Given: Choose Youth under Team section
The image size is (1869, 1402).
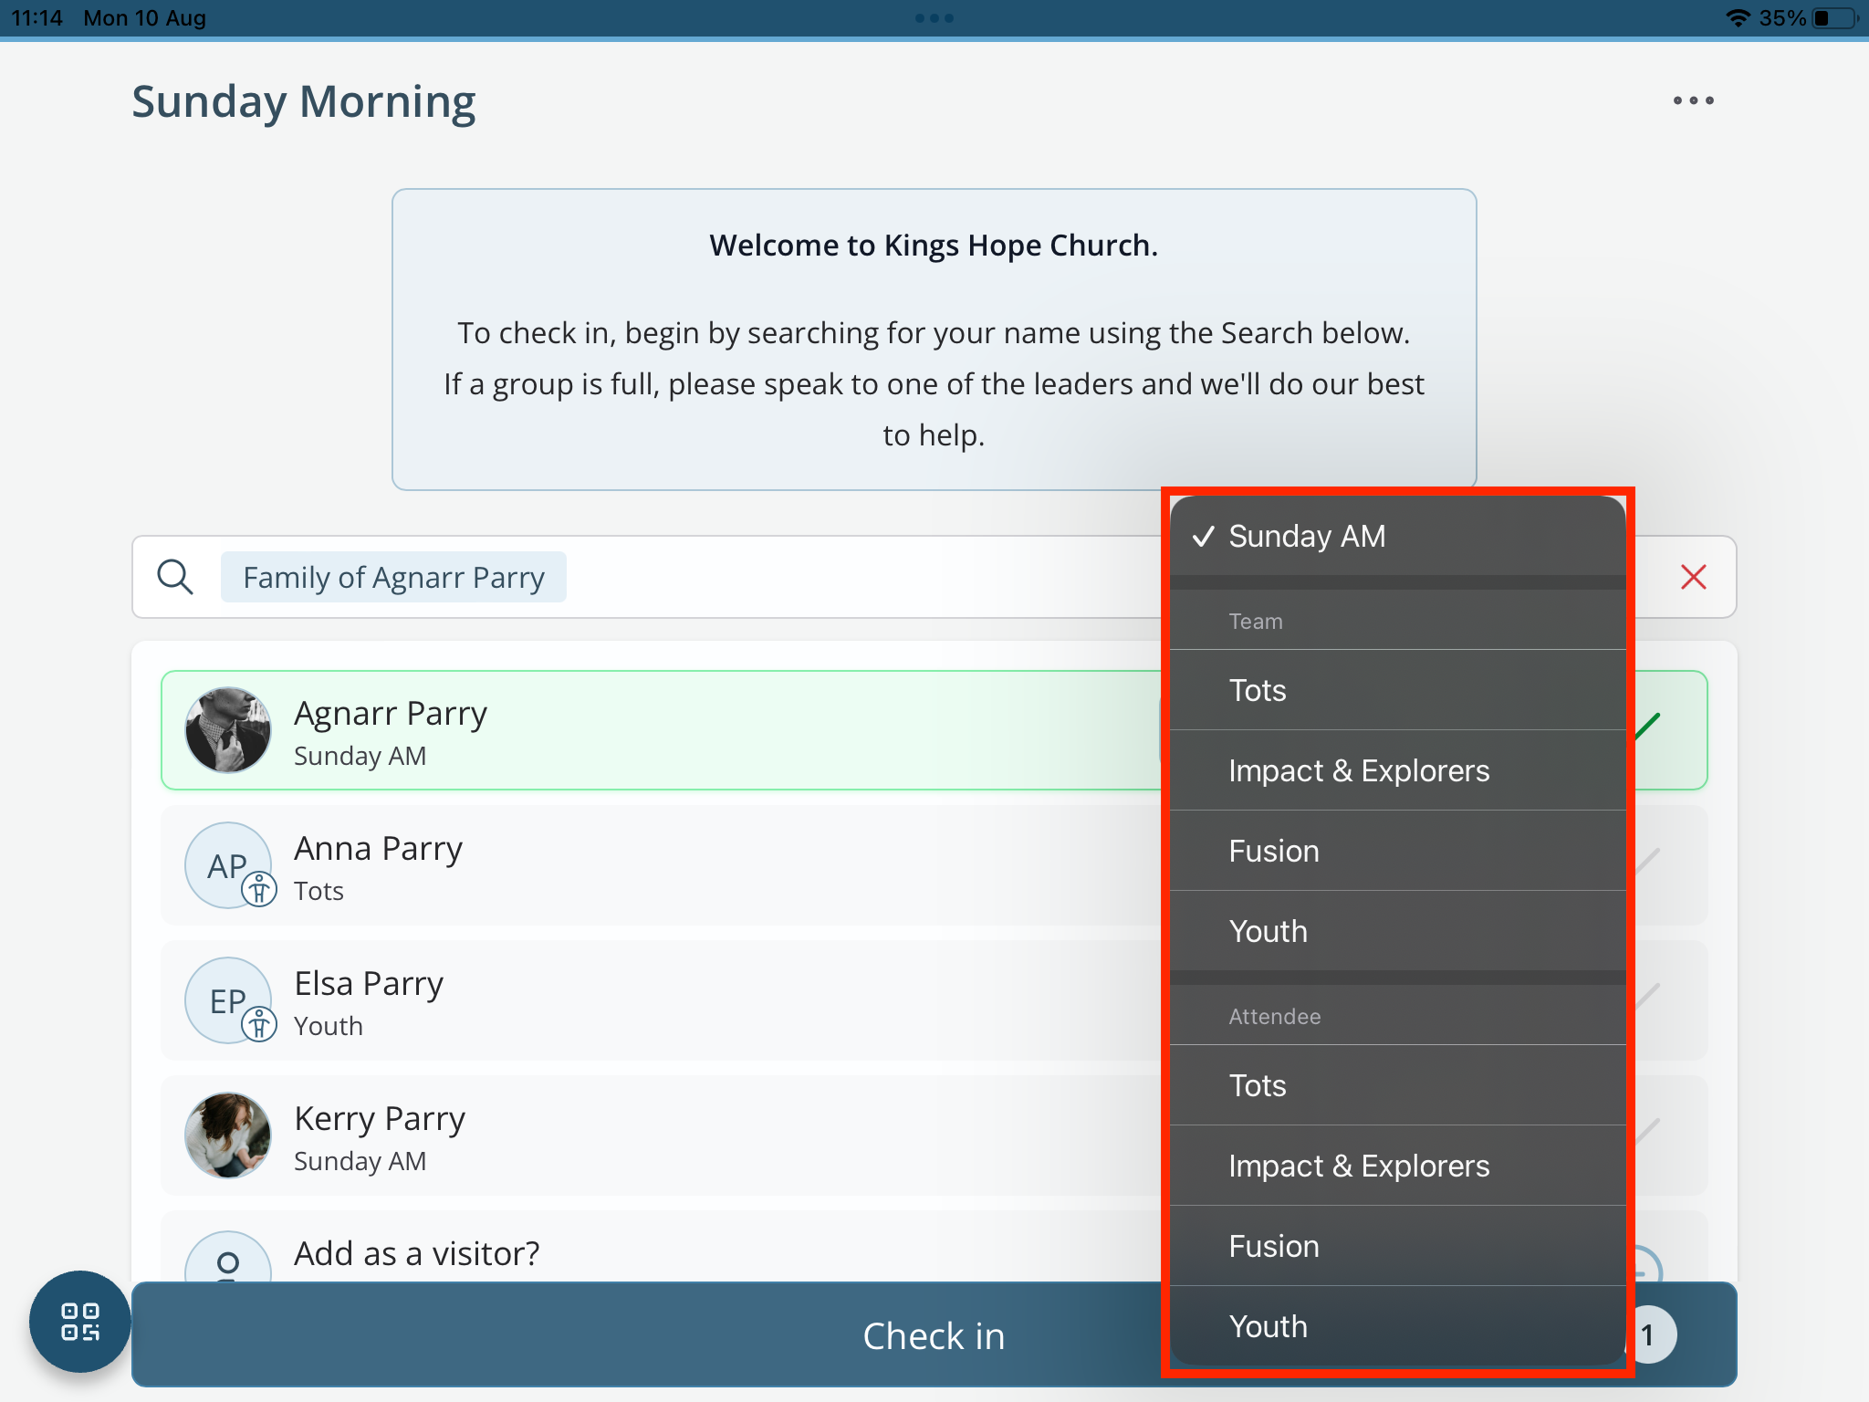Looking at the screenshot, I should pos(1398,931).
